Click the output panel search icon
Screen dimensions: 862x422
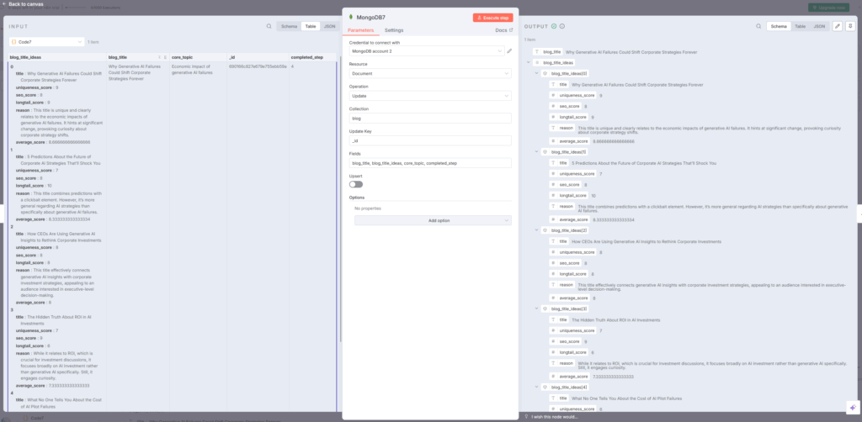pos(757,26)
